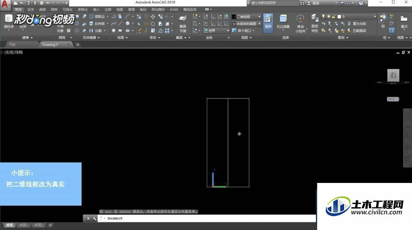Click the 分割 (separate) solid editing tool
This screenshot has height=230, width=412.
[96, 30]
